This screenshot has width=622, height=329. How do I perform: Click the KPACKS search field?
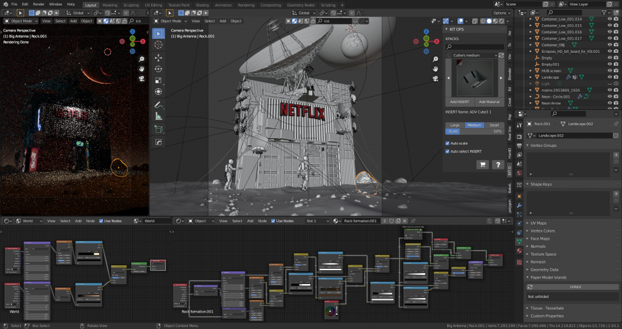[x=474, y=47]
